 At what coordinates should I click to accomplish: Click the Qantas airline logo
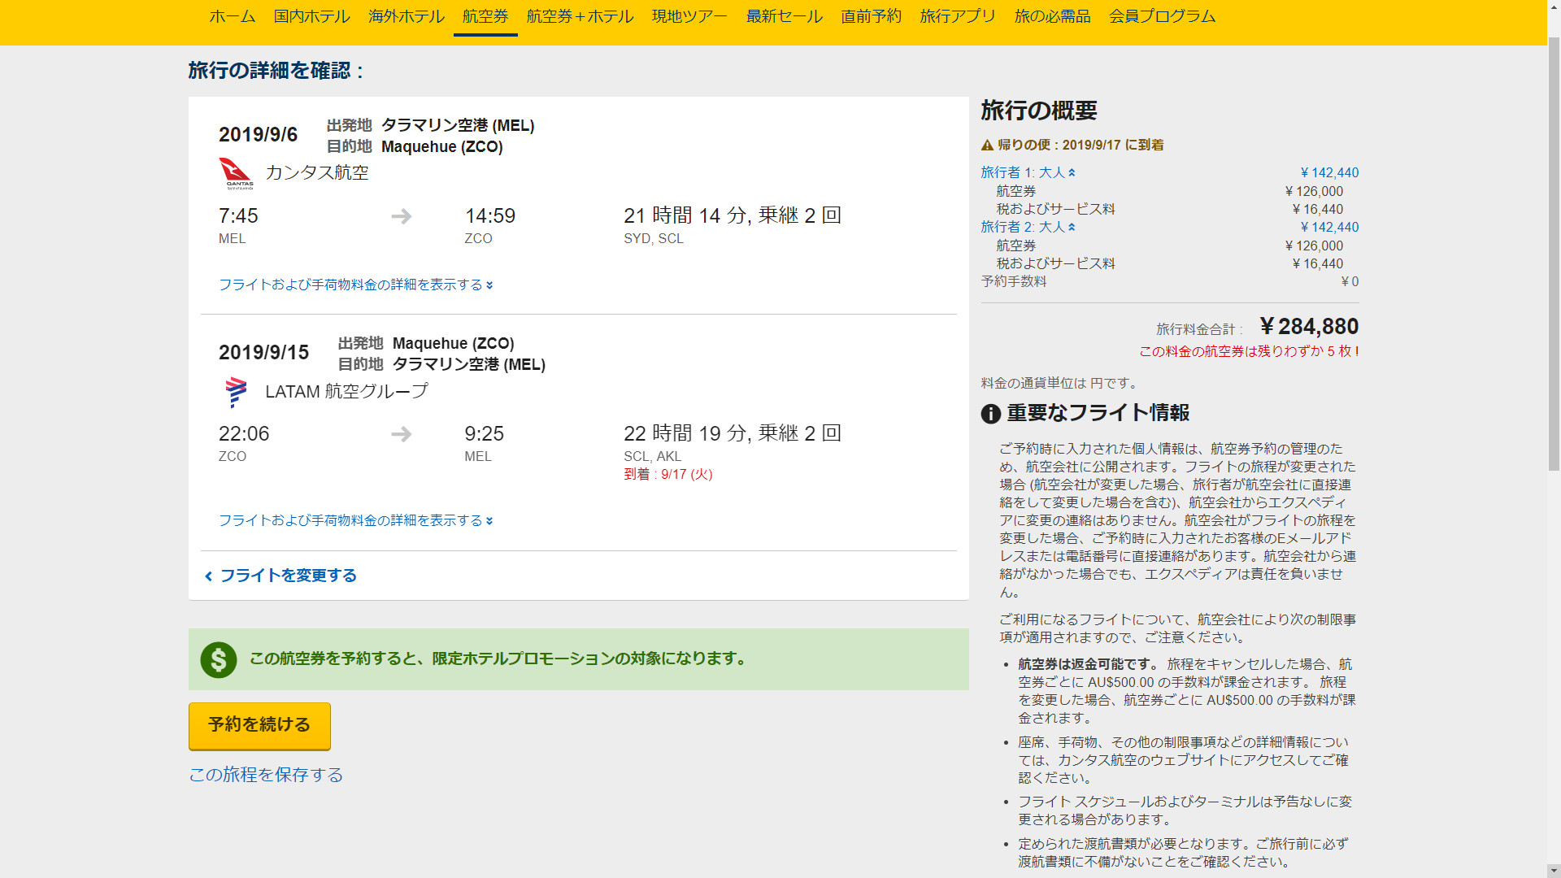point(236,173)
